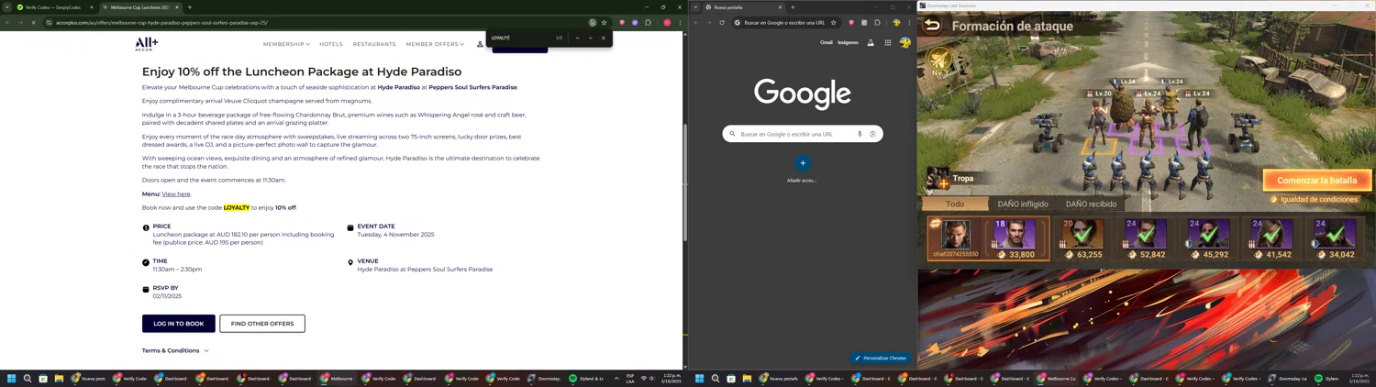Open the Tropa troop selection icon
The height and width of the screenshot is (387, 1376).
point(938,178)
